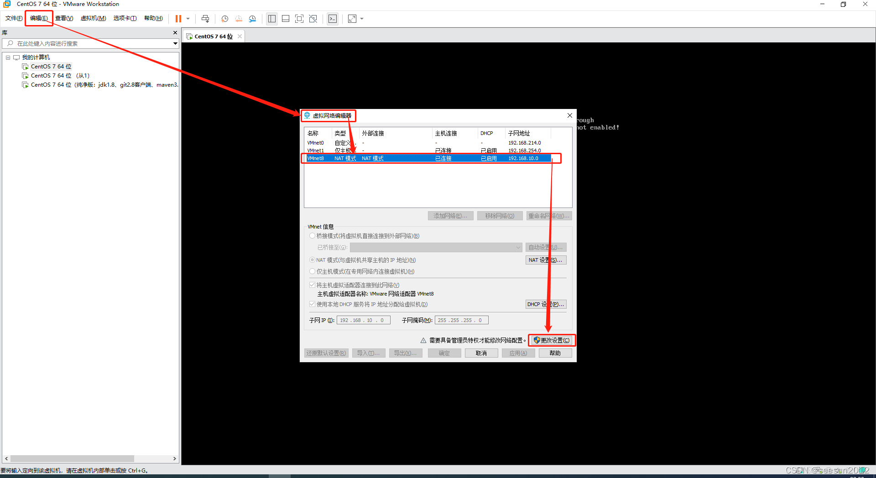Open the 查看 menu
Screen dimensions: 876x478
tap(64, 18)
